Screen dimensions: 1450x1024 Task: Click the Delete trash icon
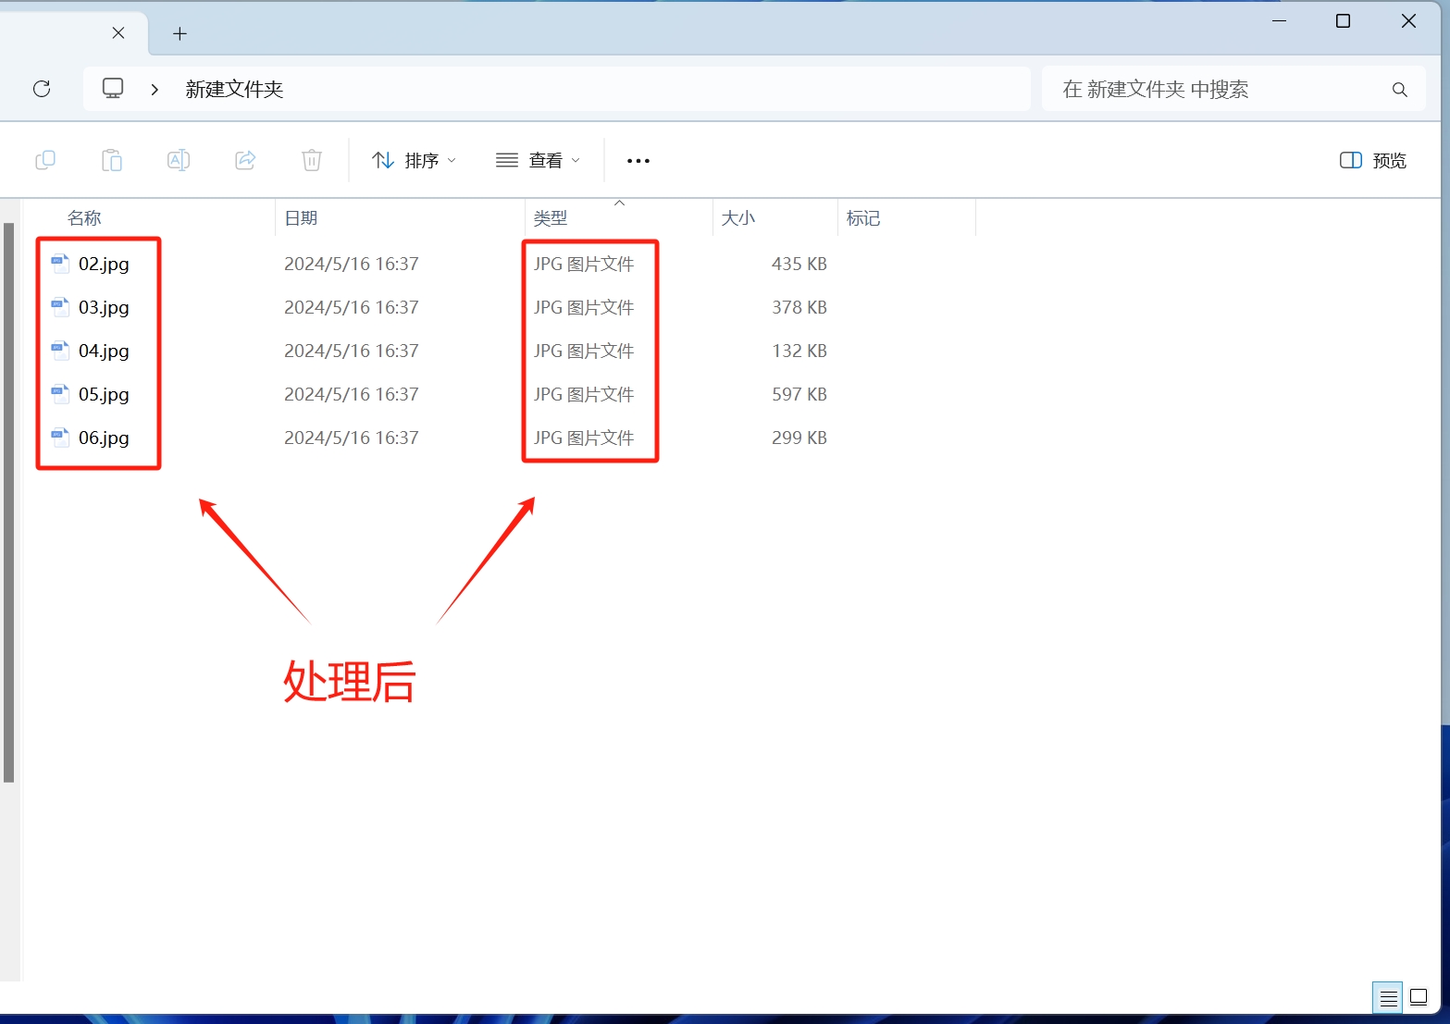(x=311, y=159)
